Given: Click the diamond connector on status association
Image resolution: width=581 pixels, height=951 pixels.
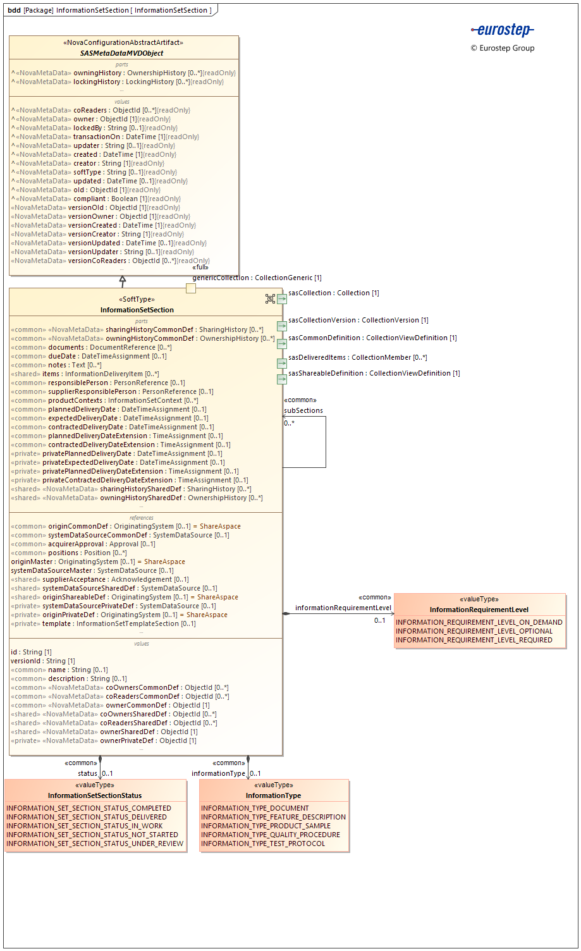Looking at the screenshot, I should pos(99,759).
